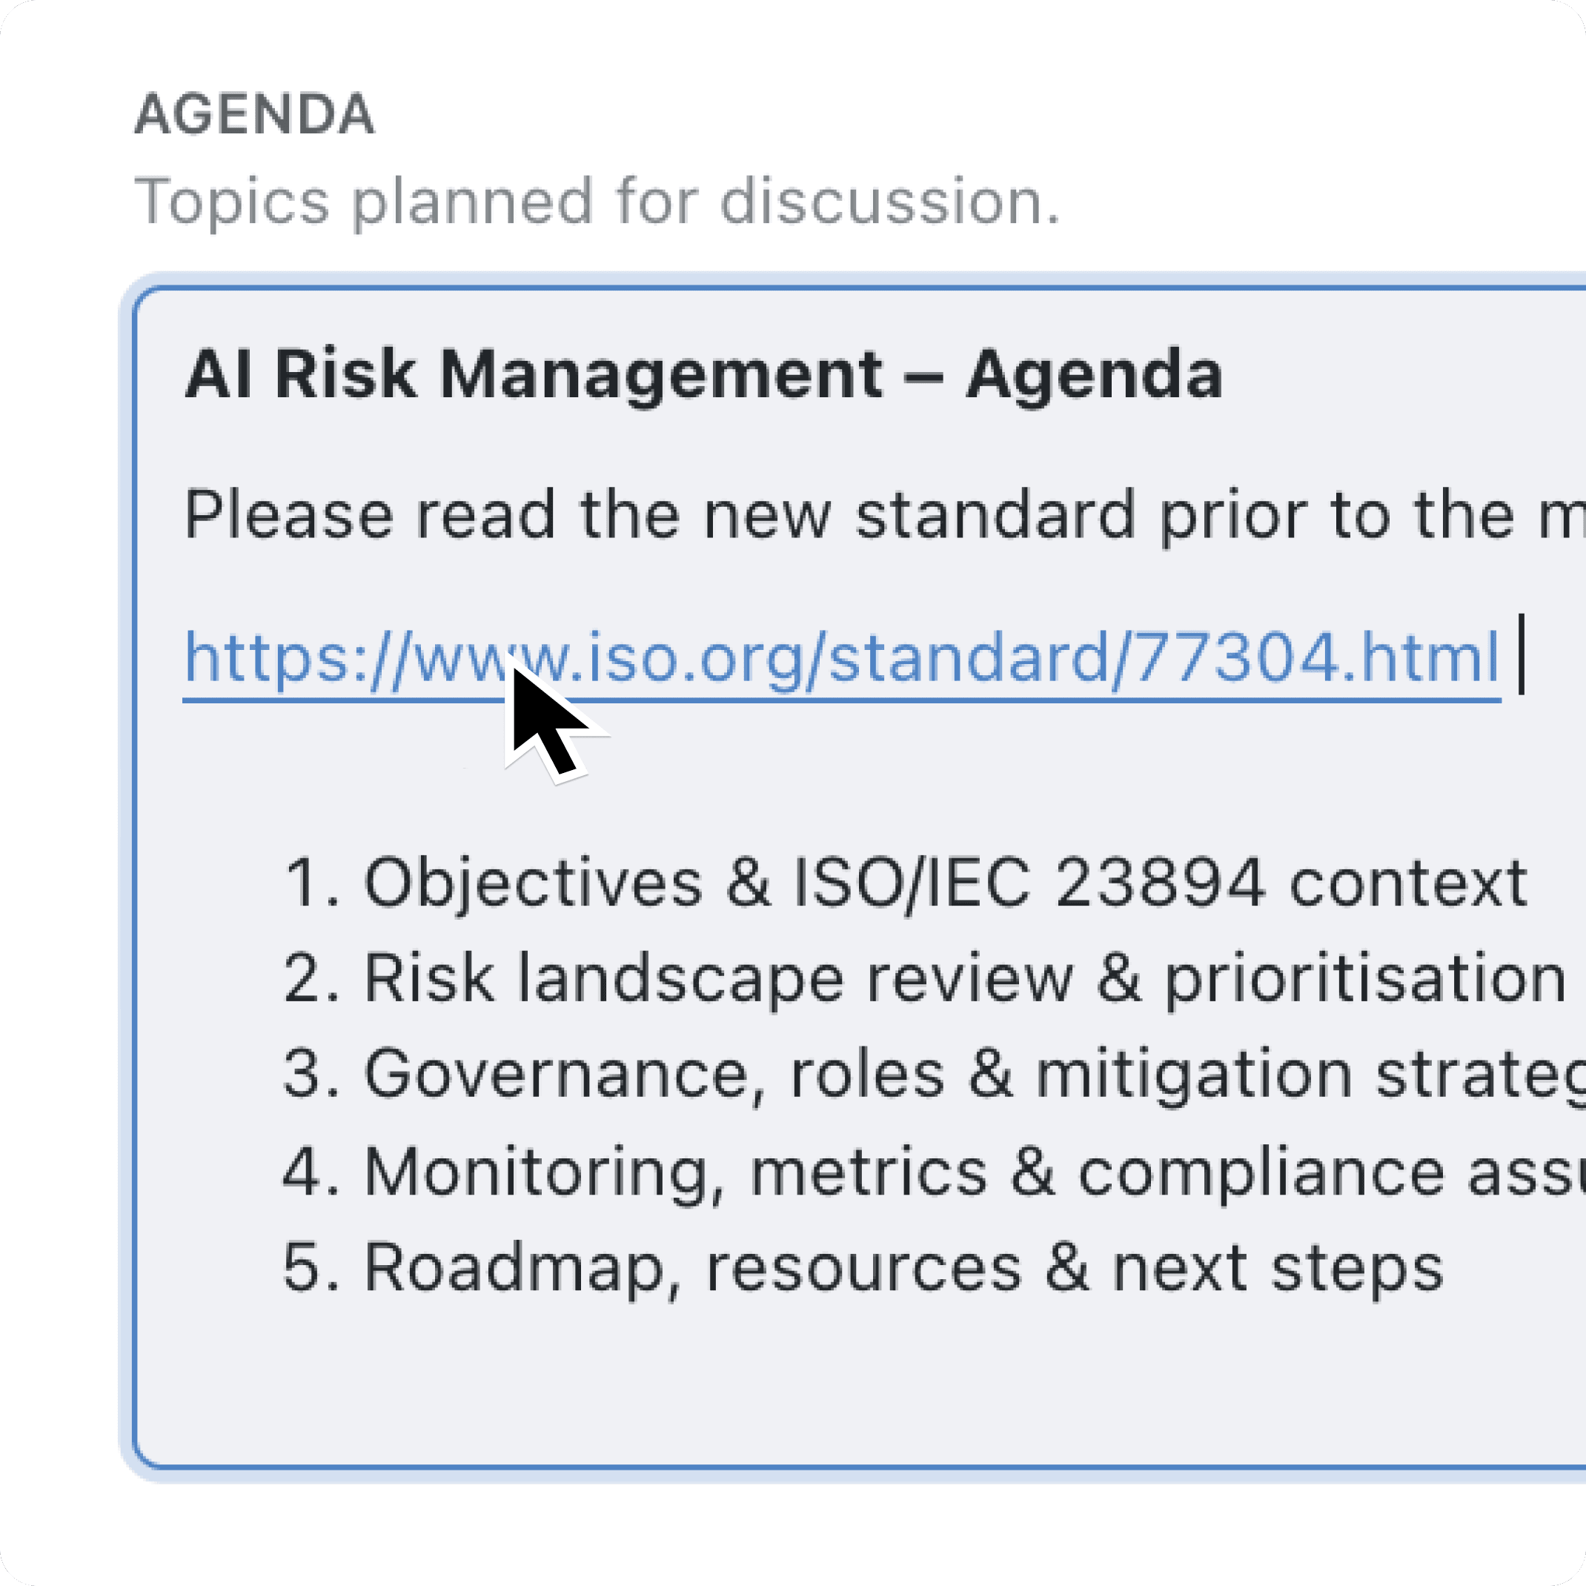Click the 'Topics planned for discussion.' description
1586x1586 pixels.
[x=597, y=201]
